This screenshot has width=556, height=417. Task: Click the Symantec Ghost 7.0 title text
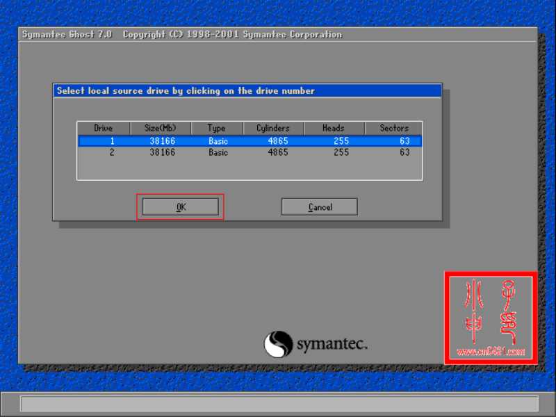pyautogui.click(x=67, y=34)
